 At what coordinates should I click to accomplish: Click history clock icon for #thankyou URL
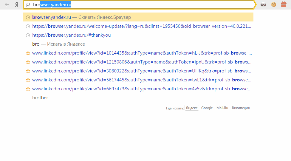(28, 35)
